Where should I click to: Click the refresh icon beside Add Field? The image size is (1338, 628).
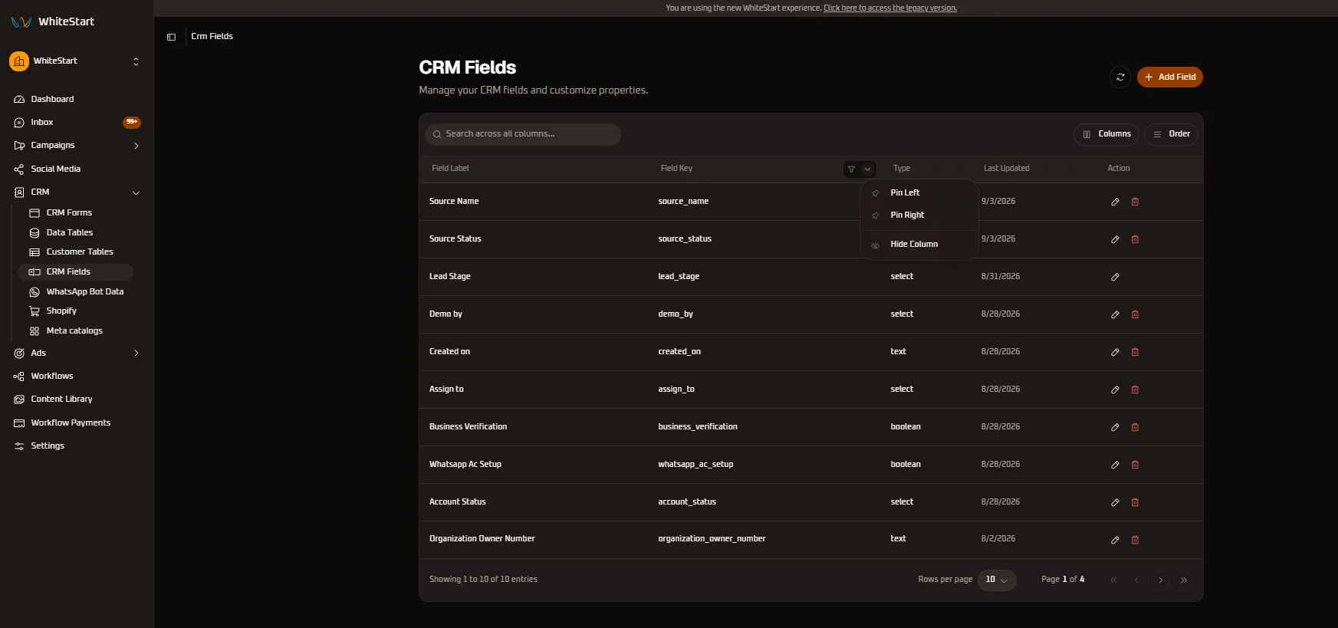point(1120,77)
